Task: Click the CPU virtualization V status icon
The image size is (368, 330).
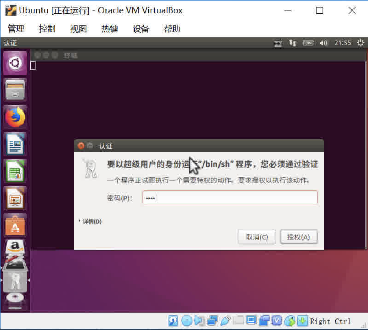Action: (x=277, y=321)
